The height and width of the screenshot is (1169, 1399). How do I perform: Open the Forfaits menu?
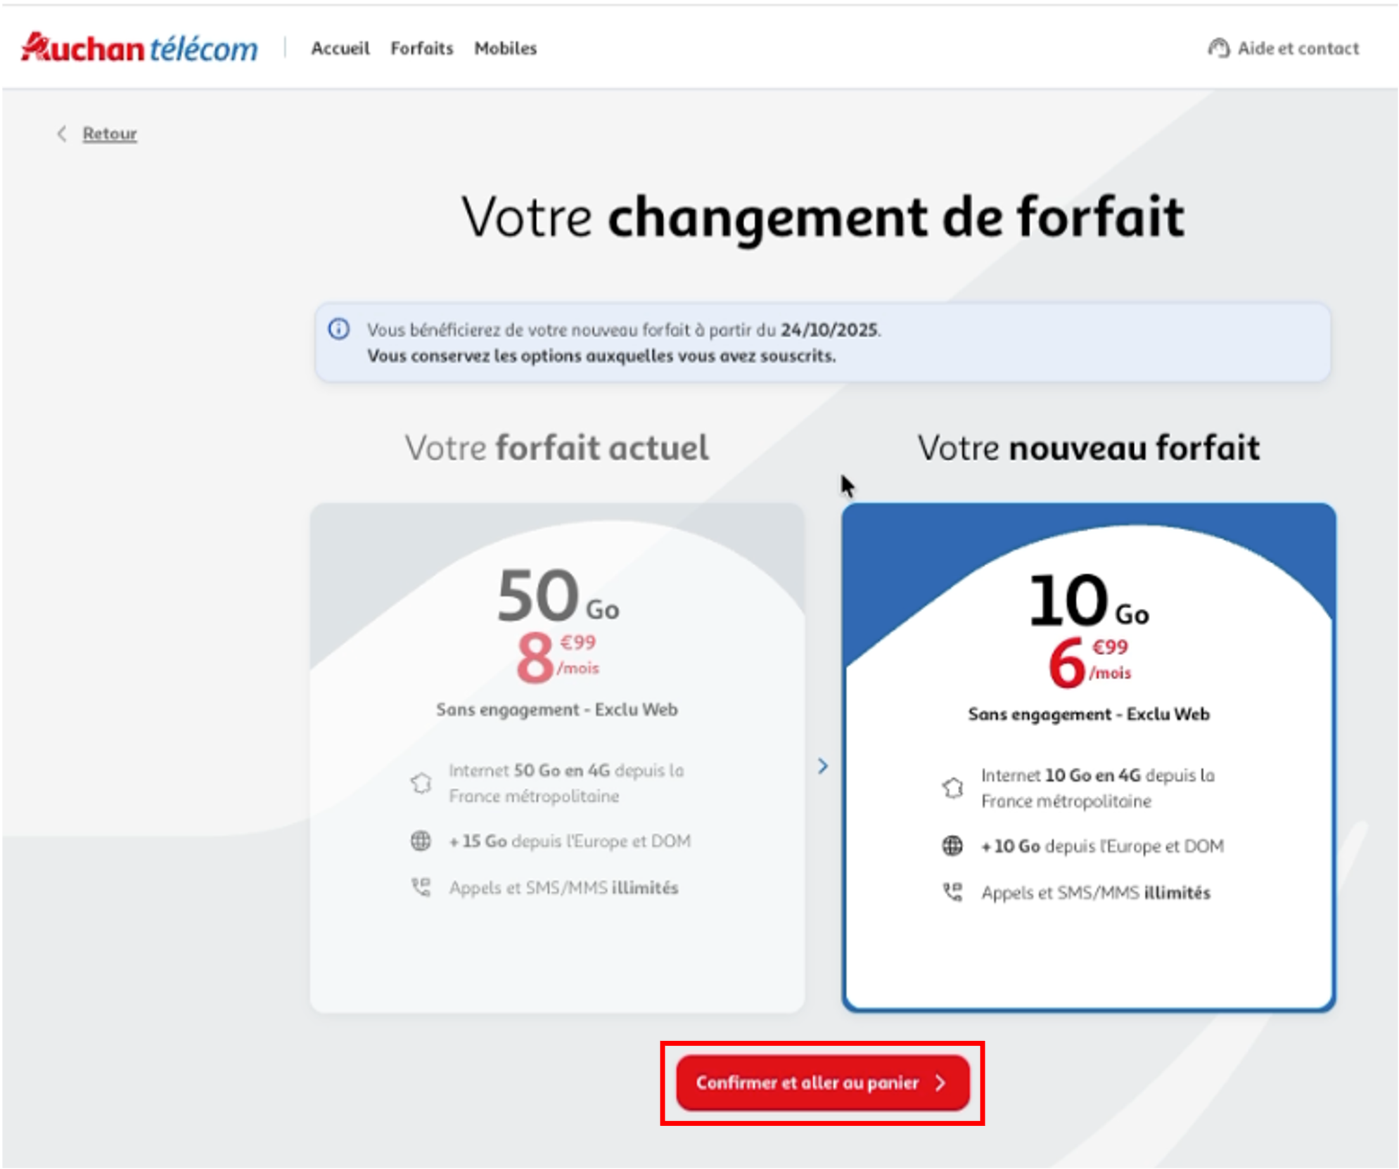click(421, 48)
